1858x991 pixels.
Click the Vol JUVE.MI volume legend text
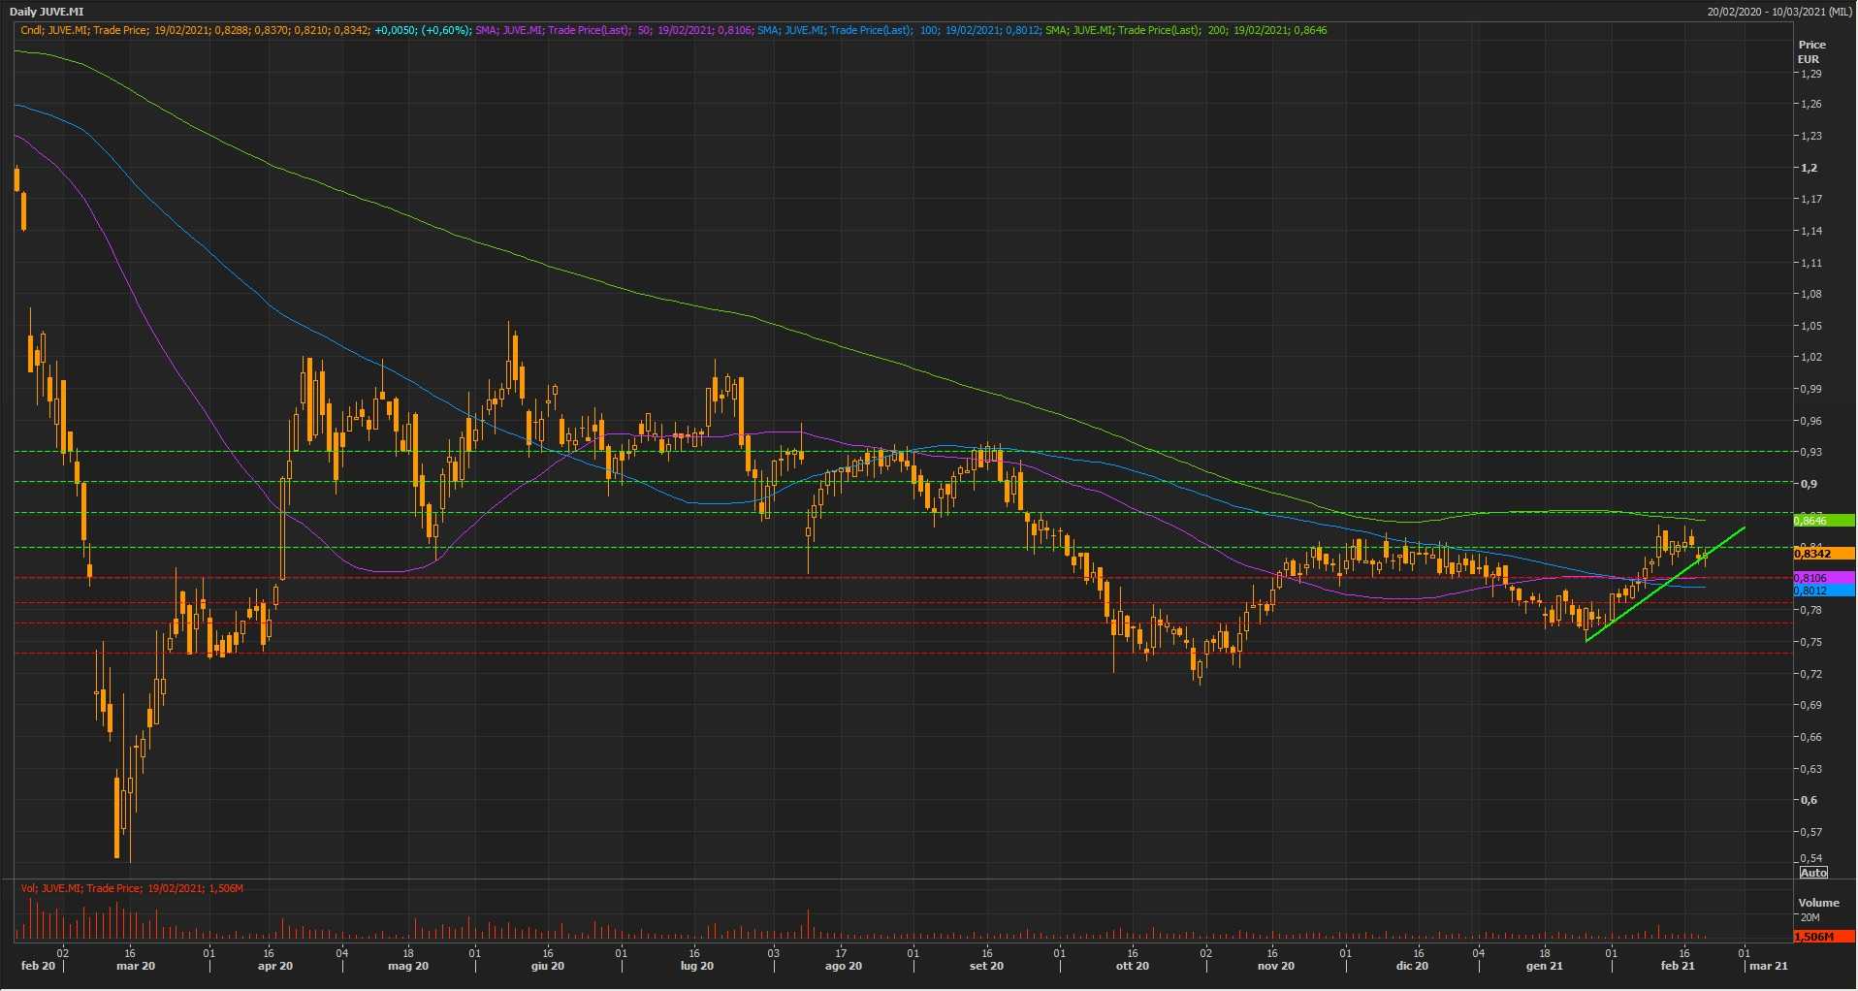click(x=132, y=888)
